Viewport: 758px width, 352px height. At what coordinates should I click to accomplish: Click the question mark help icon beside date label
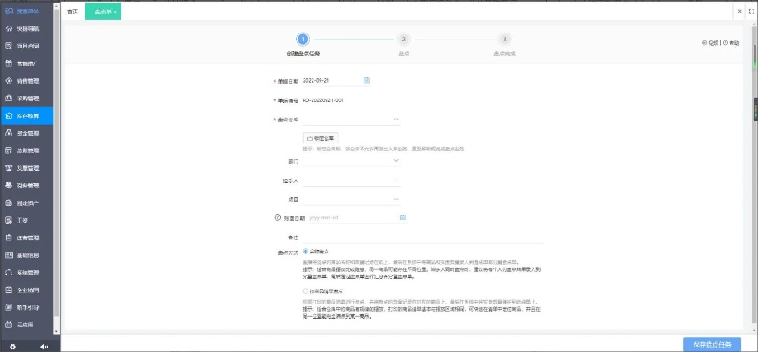coord(277,217)
